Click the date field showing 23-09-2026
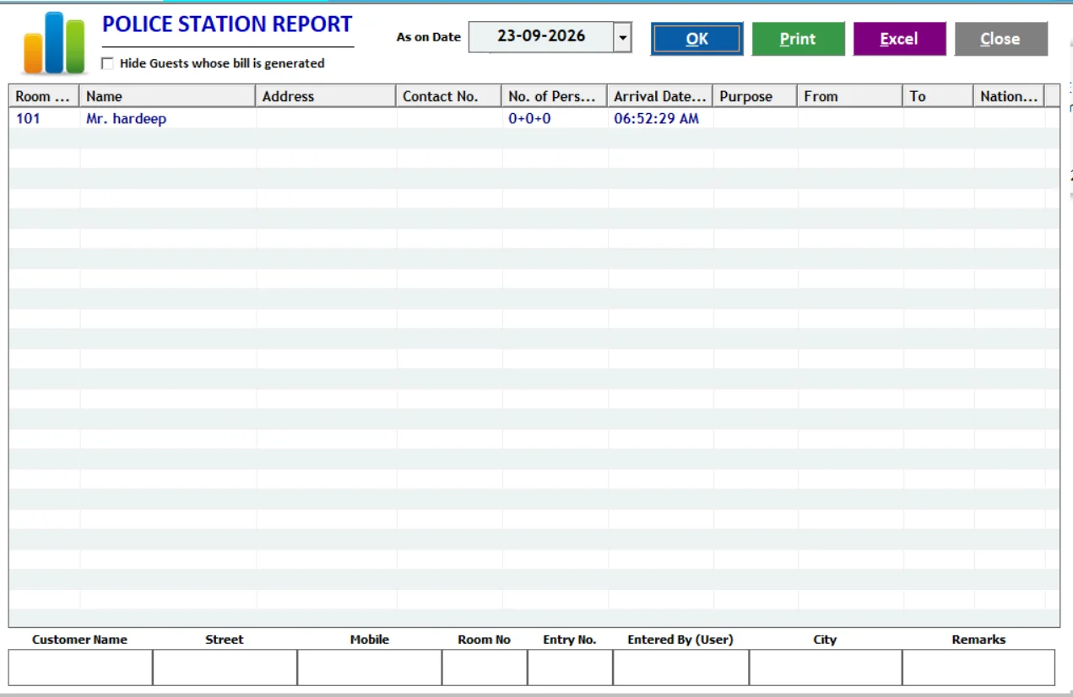Screen dimensions: 1073x697 click(541, 37)
